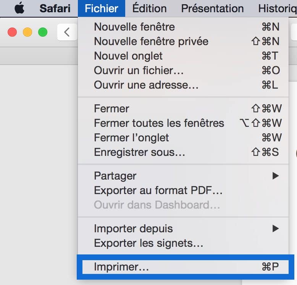Viewport: 297px width, 285px height.
Task: Choose Nouvelle fenêtre privée
Action: click(x=183, y=41)
